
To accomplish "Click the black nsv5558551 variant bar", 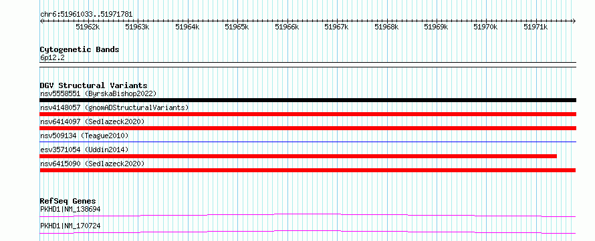I will click(308, 100).
